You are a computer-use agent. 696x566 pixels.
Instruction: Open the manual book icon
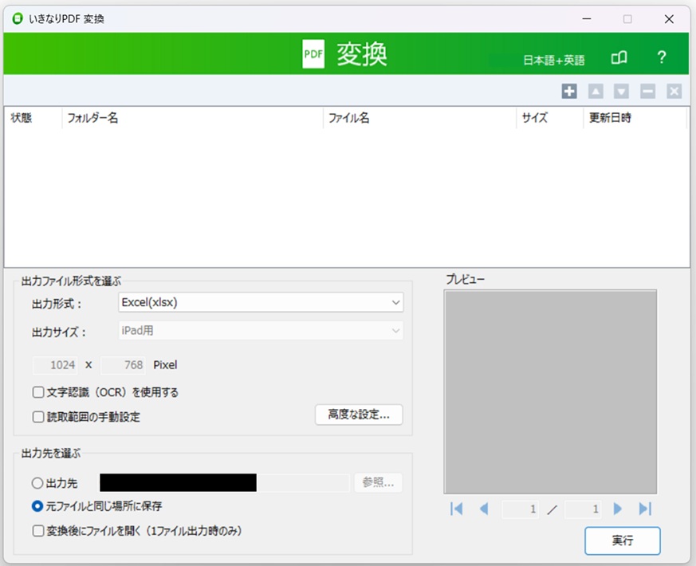619,58
